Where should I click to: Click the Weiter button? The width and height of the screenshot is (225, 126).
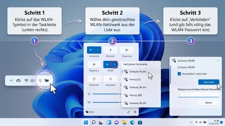point(209,103)
